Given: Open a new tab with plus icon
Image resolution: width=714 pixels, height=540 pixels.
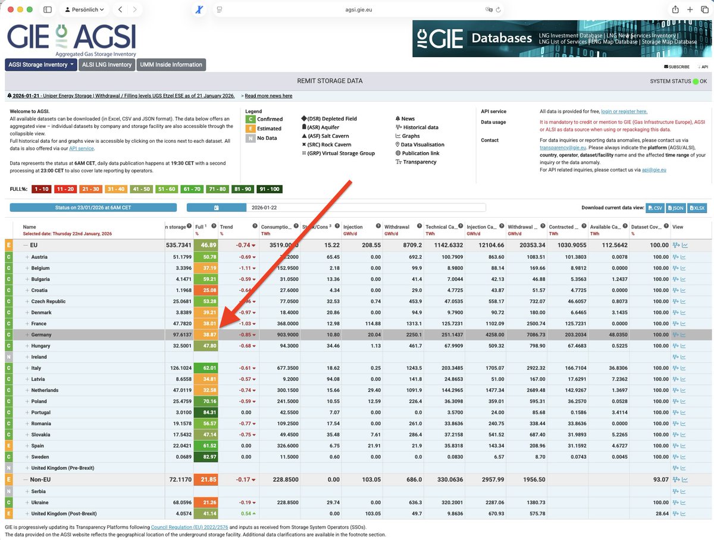Looking at the screenshot, I should [690, 10].
